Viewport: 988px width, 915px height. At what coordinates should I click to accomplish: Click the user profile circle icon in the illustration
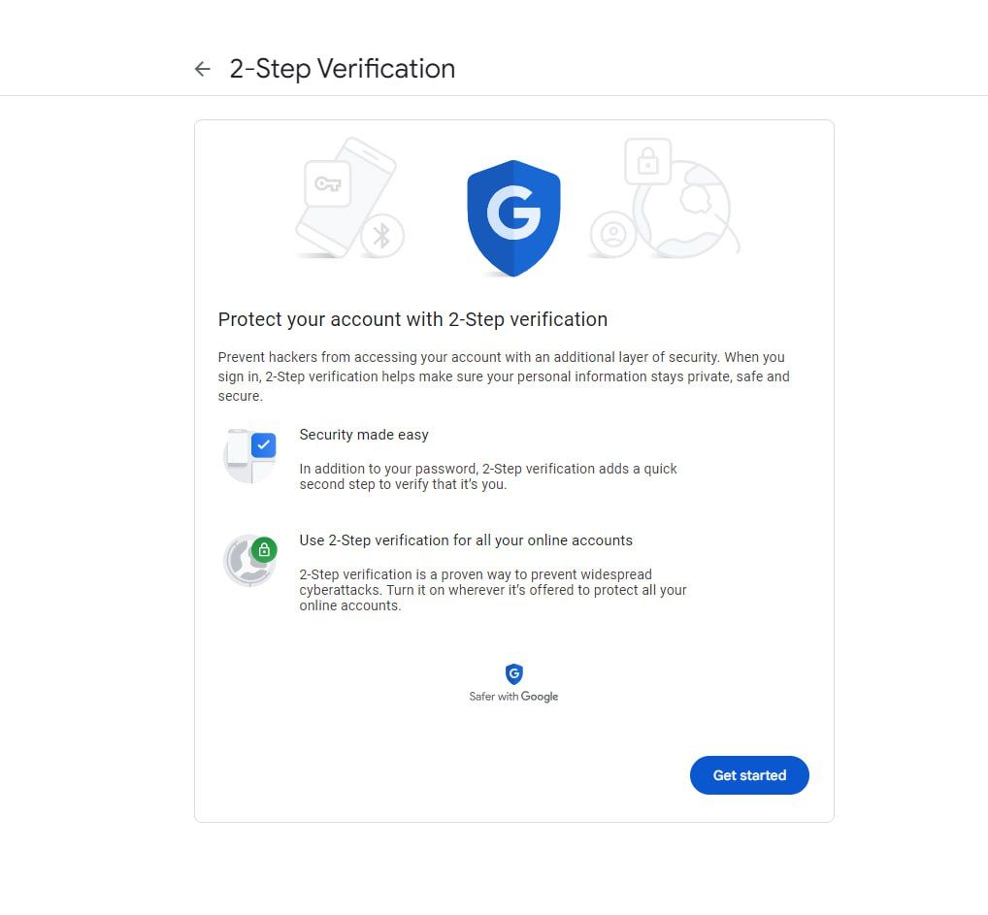[x=612, y=235]
